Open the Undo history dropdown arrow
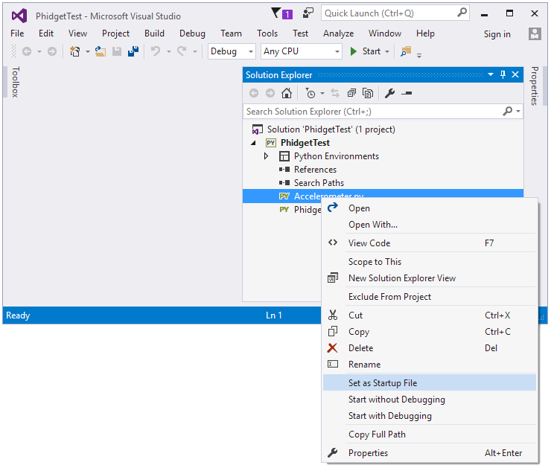Screen dimensions: 551x465 coord(169,52)
